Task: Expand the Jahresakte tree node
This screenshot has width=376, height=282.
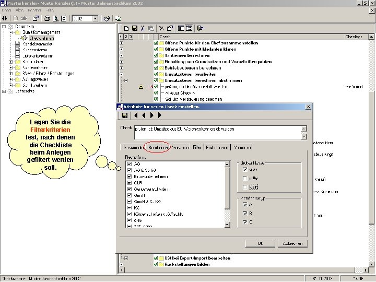Action: coord(4,91)
